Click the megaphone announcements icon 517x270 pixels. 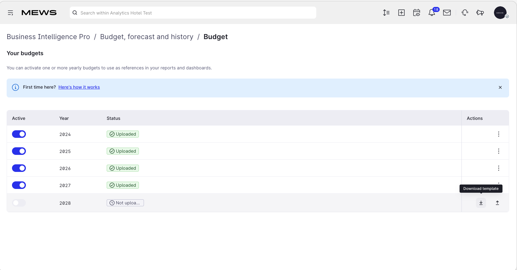(480, 13)
